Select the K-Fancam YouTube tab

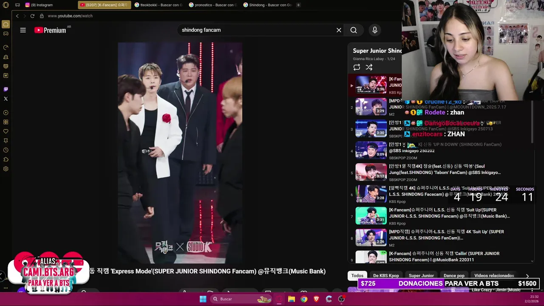(x=105, y=5)
